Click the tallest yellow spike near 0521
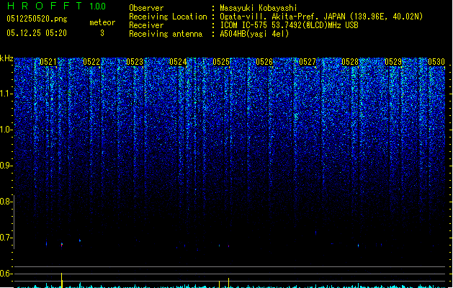This screenshot has height=288, width=453. pos(61,280)
